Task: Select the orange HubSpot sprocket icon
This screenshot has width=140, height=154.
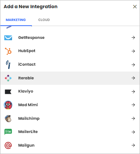Action: point(8,51)
